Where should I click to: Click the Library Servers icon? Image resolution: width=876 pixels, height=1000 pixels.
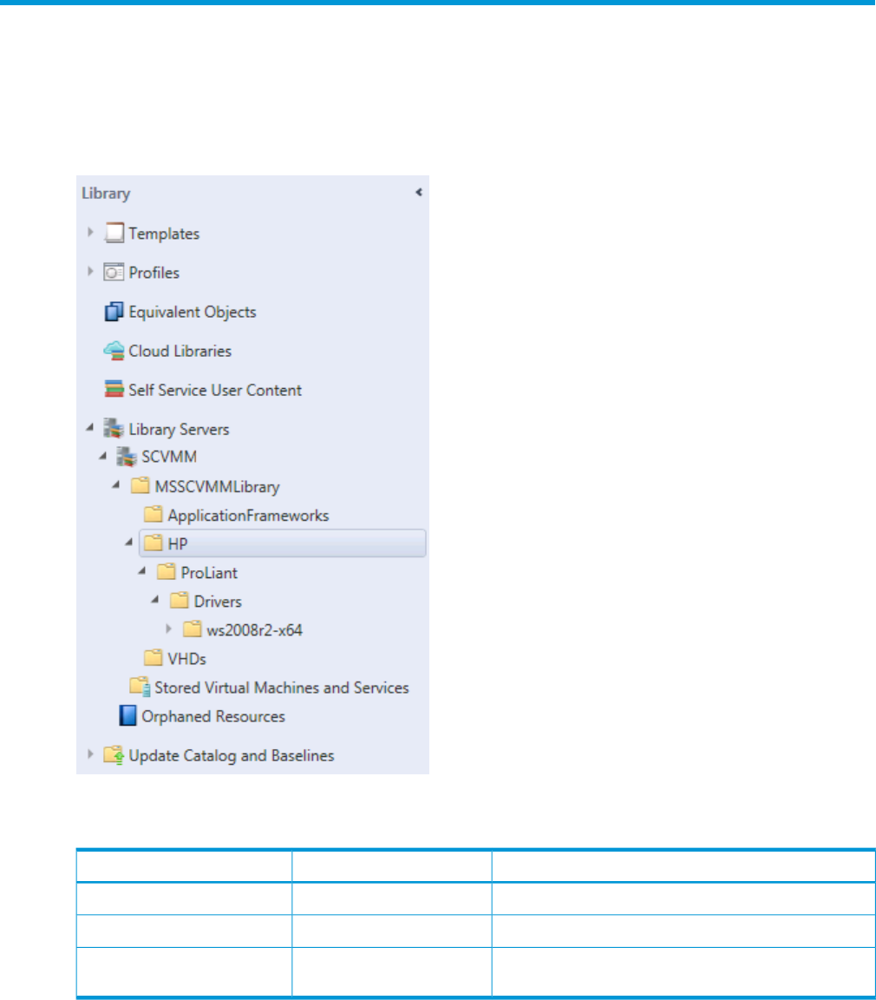(x=114, y=429)
